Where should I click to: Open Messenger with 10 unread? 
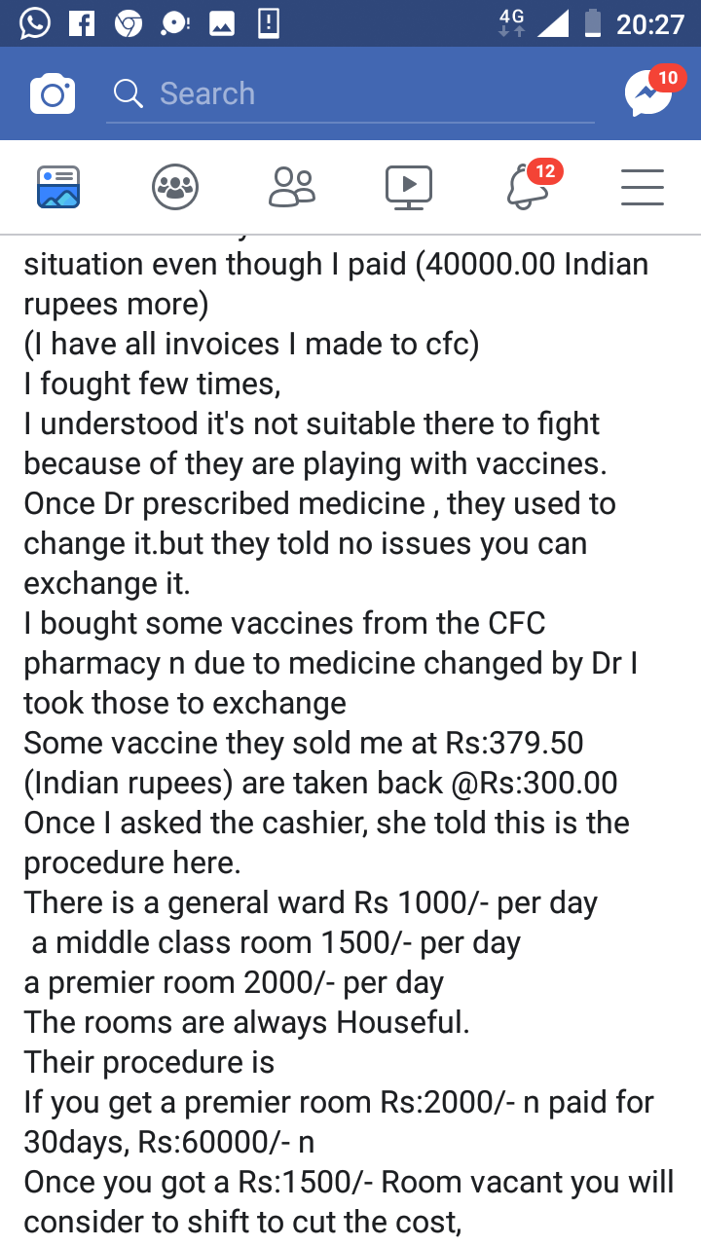648,93
